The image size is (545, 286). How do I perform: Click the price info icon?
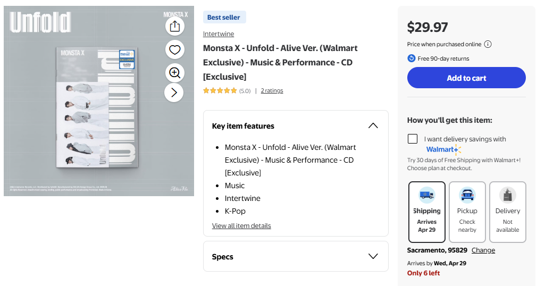(488, 45)
